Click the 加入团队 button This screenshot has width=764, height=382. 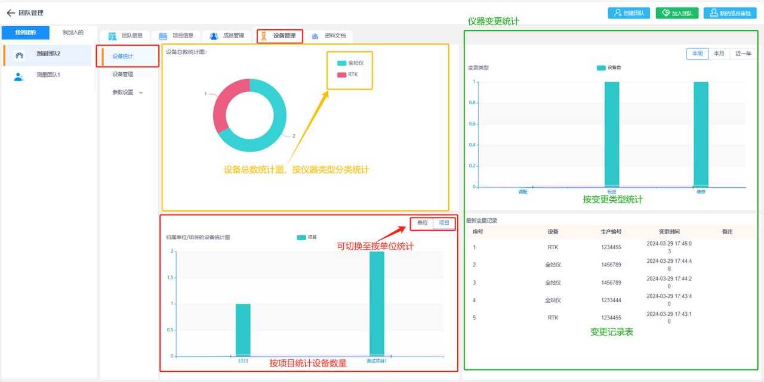[677, 13]
